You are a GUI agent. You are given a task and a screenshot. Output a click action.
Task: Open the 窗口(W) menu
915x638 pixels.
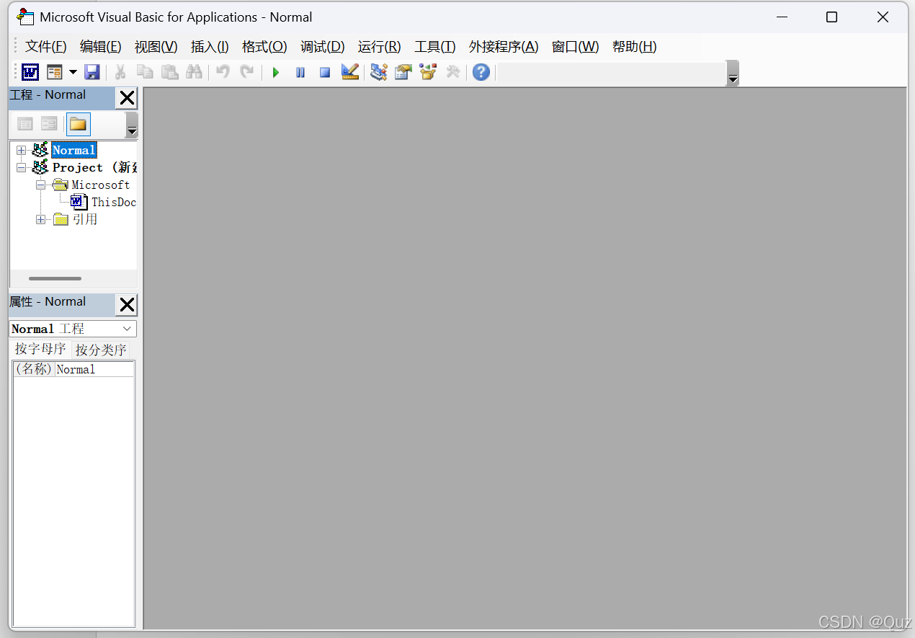click(575, 47)
